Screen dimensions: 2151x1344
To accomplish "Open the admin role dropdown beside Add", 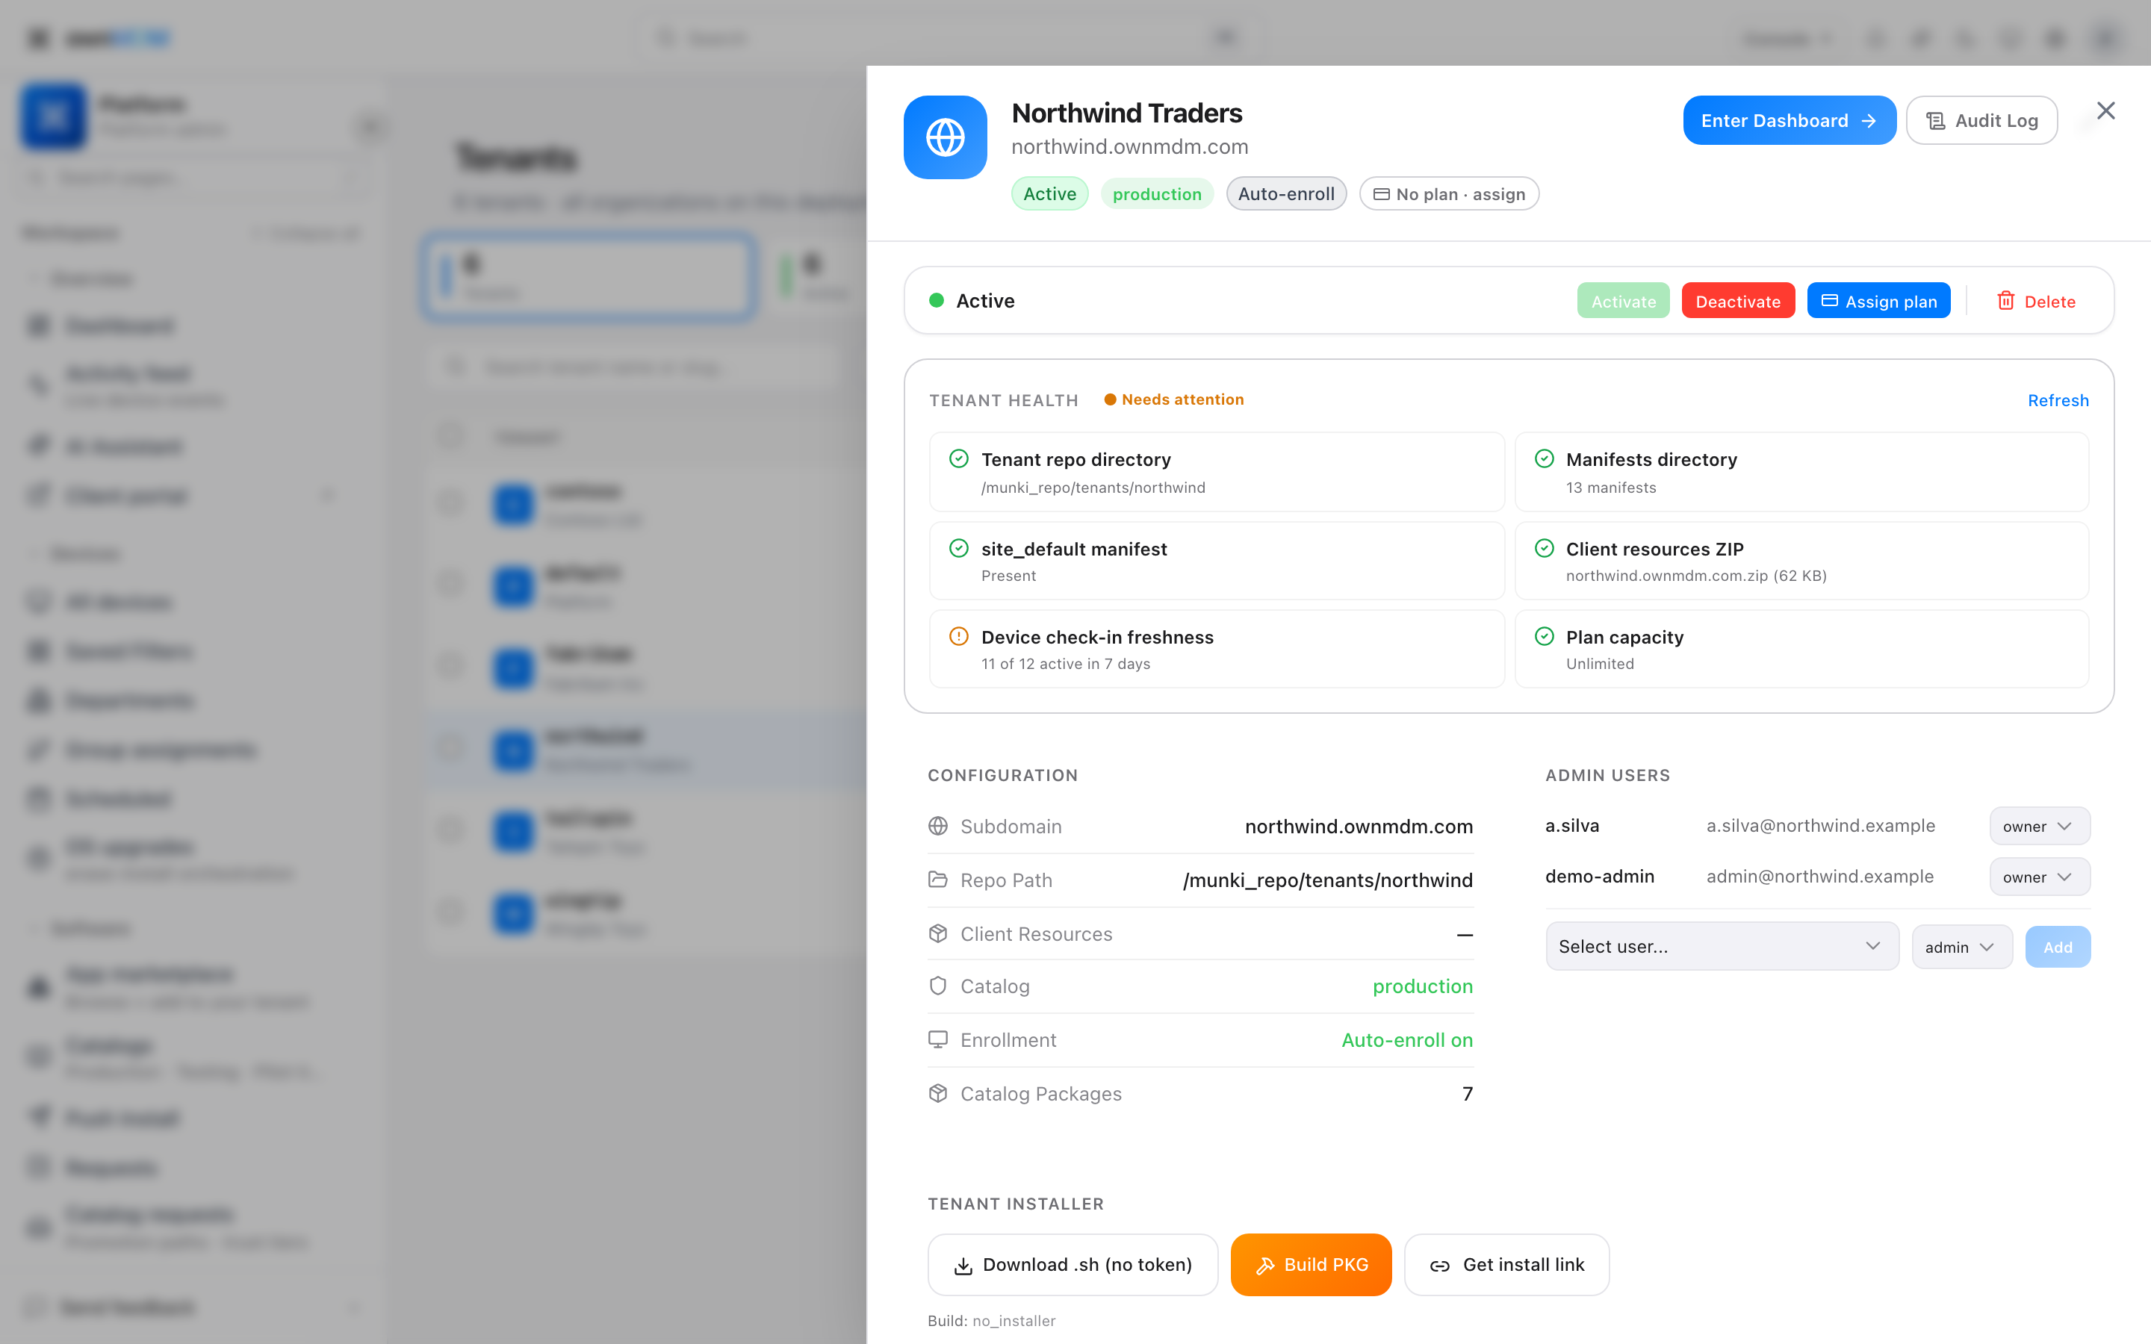I will tap(1962, 948).
